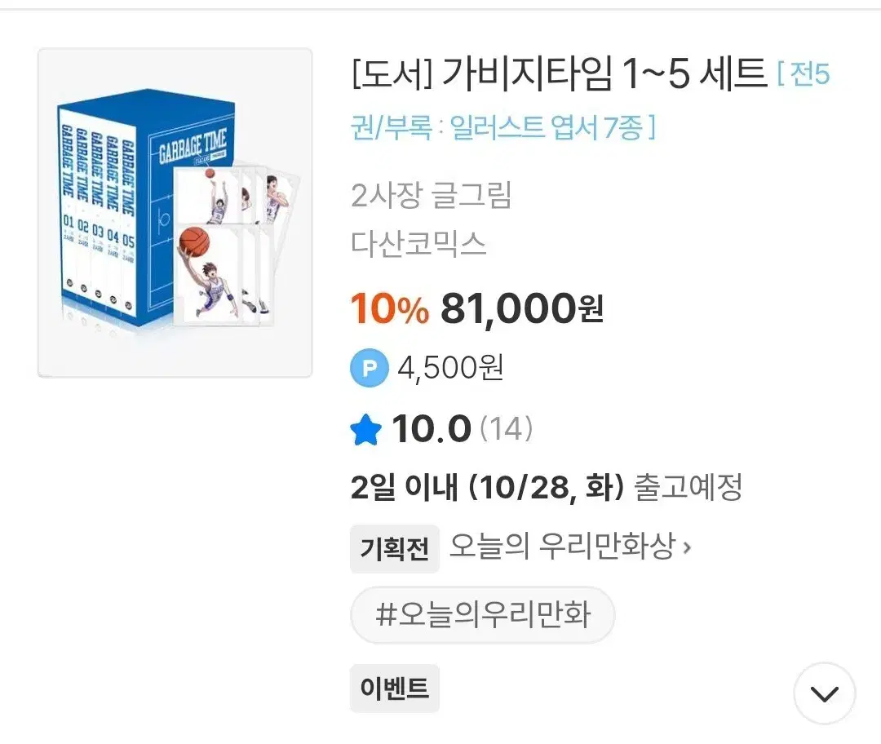Click the 10.0 rating score
This screenshot has height=744, width=881.
tap(432, 429)
